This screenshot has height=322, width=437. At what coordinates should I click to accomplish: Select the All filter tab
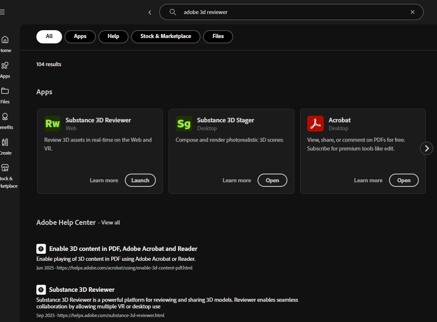(x=49, y=36)
